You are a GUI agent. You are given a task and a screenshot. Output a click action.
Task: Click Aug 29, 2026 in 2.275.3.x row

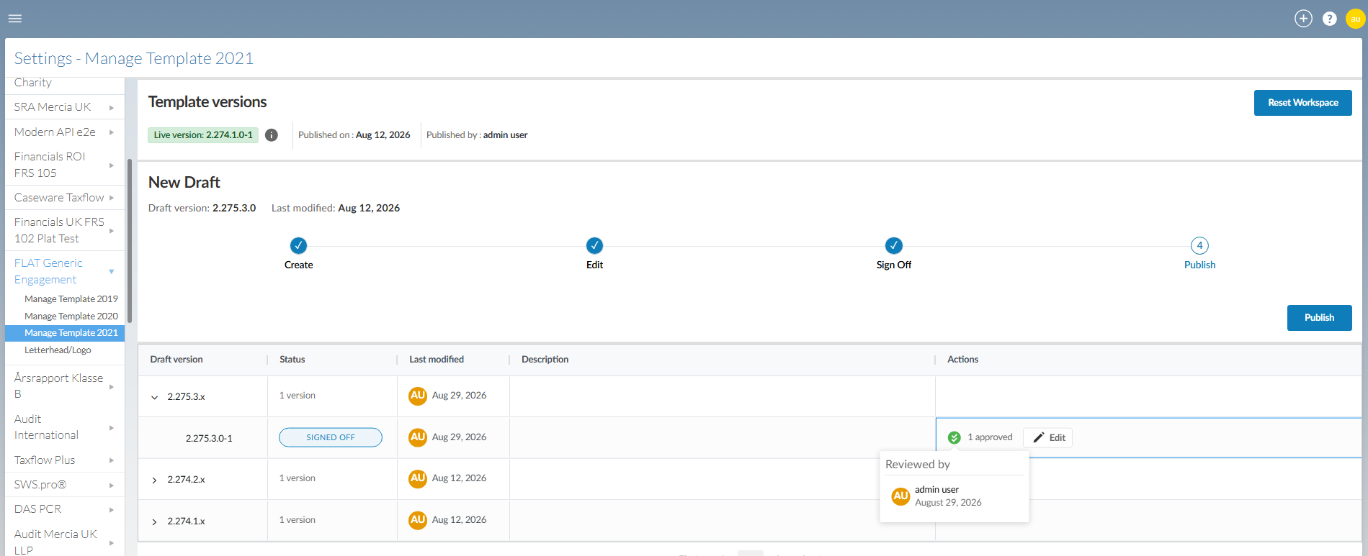coord(459,396)
